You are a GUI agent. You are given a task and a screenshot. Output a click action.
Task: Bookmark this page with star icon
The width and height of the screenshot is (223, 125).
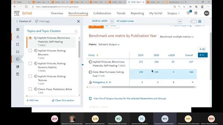(x=184, y=7)
